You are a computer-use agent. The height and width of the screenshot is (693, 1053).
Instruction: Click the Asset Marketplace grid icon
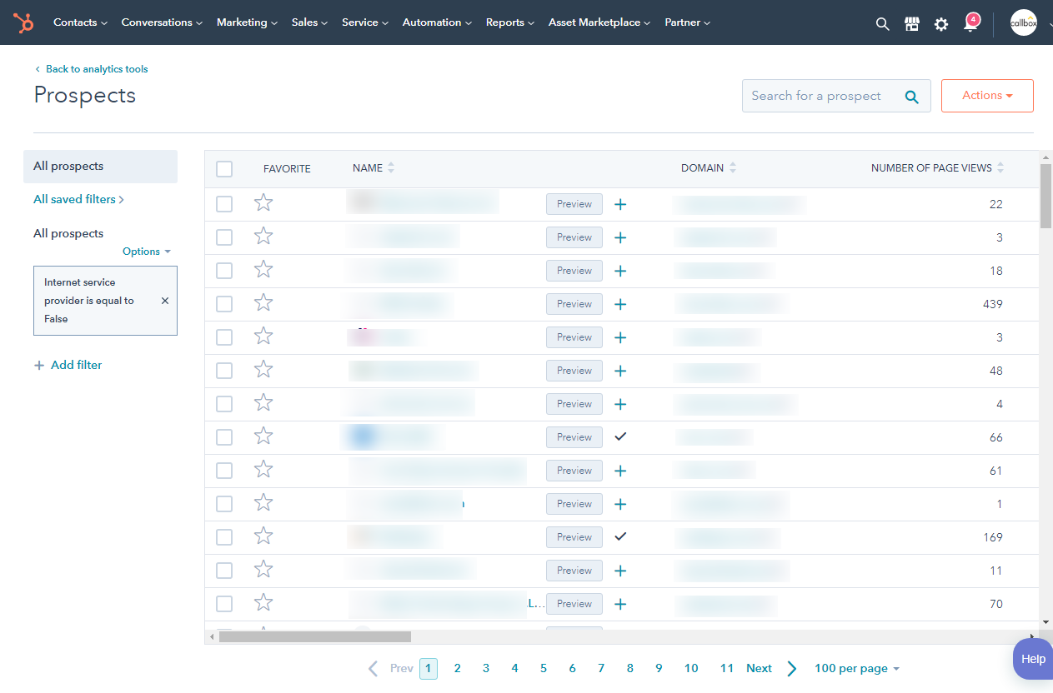coord(911,23)
